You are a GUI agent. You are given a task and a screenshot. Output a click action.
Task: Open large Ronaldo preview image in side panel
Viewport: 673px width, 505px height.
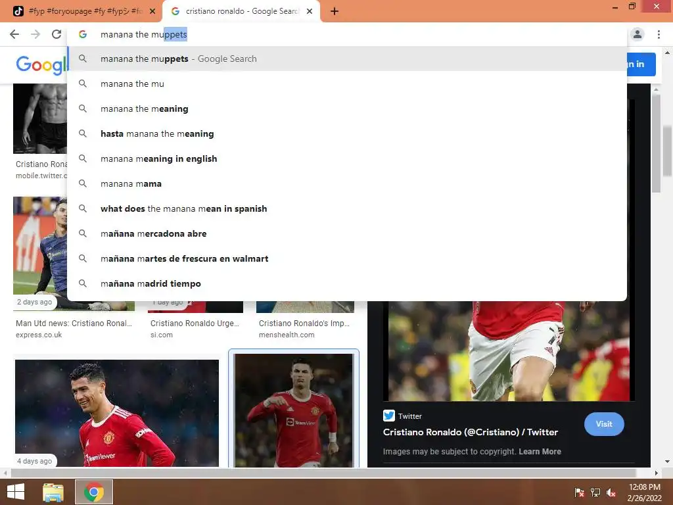(x=509, y=351)
